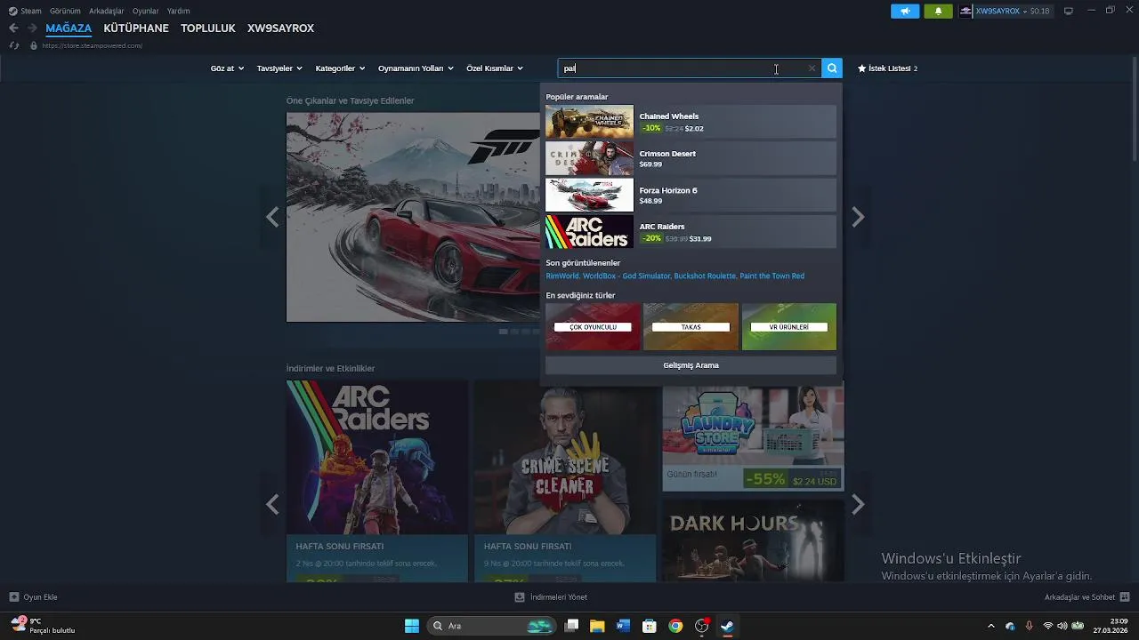
Task: Show next featured carousel item
Action: coord(858,217)
